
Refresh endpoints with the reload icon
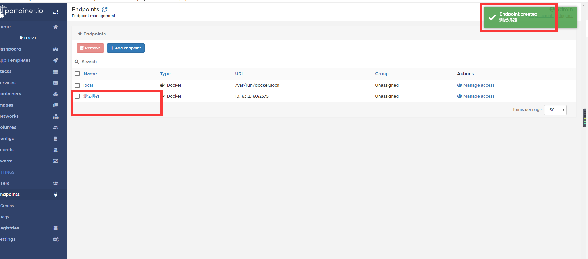click(105, 9)
